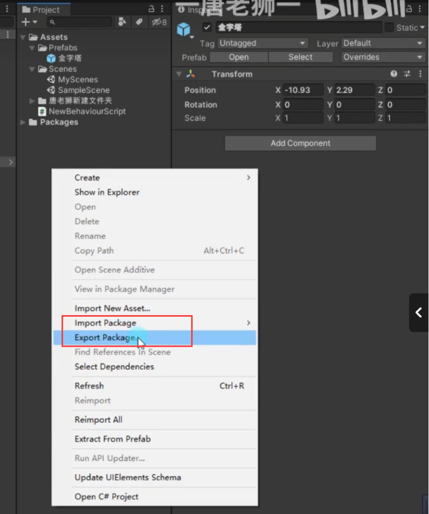Expand collapsed left panel chevron
429x514 pixels.
tap(11, 162)
